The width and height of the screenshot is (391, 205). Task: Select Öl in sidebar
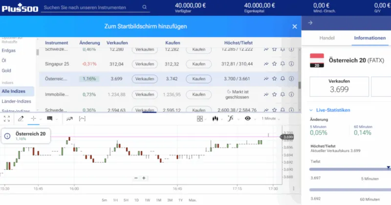4,61
